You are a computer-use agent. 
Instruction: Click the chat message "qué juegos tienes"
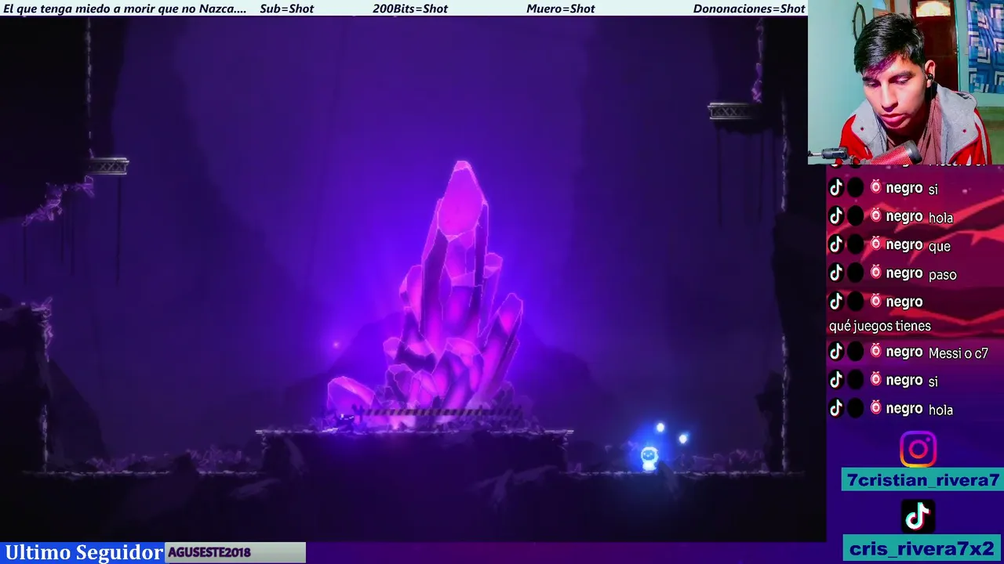[880, 326]
